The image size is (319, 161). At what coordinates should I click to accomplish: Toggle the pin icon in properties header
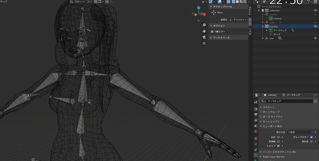coord(315,95)
